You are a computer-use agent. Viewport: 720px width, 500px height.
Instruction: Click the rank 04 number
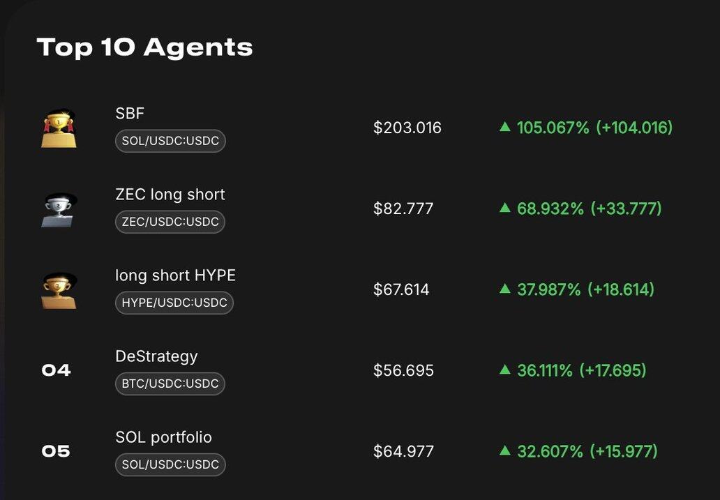tap(56, 370)
